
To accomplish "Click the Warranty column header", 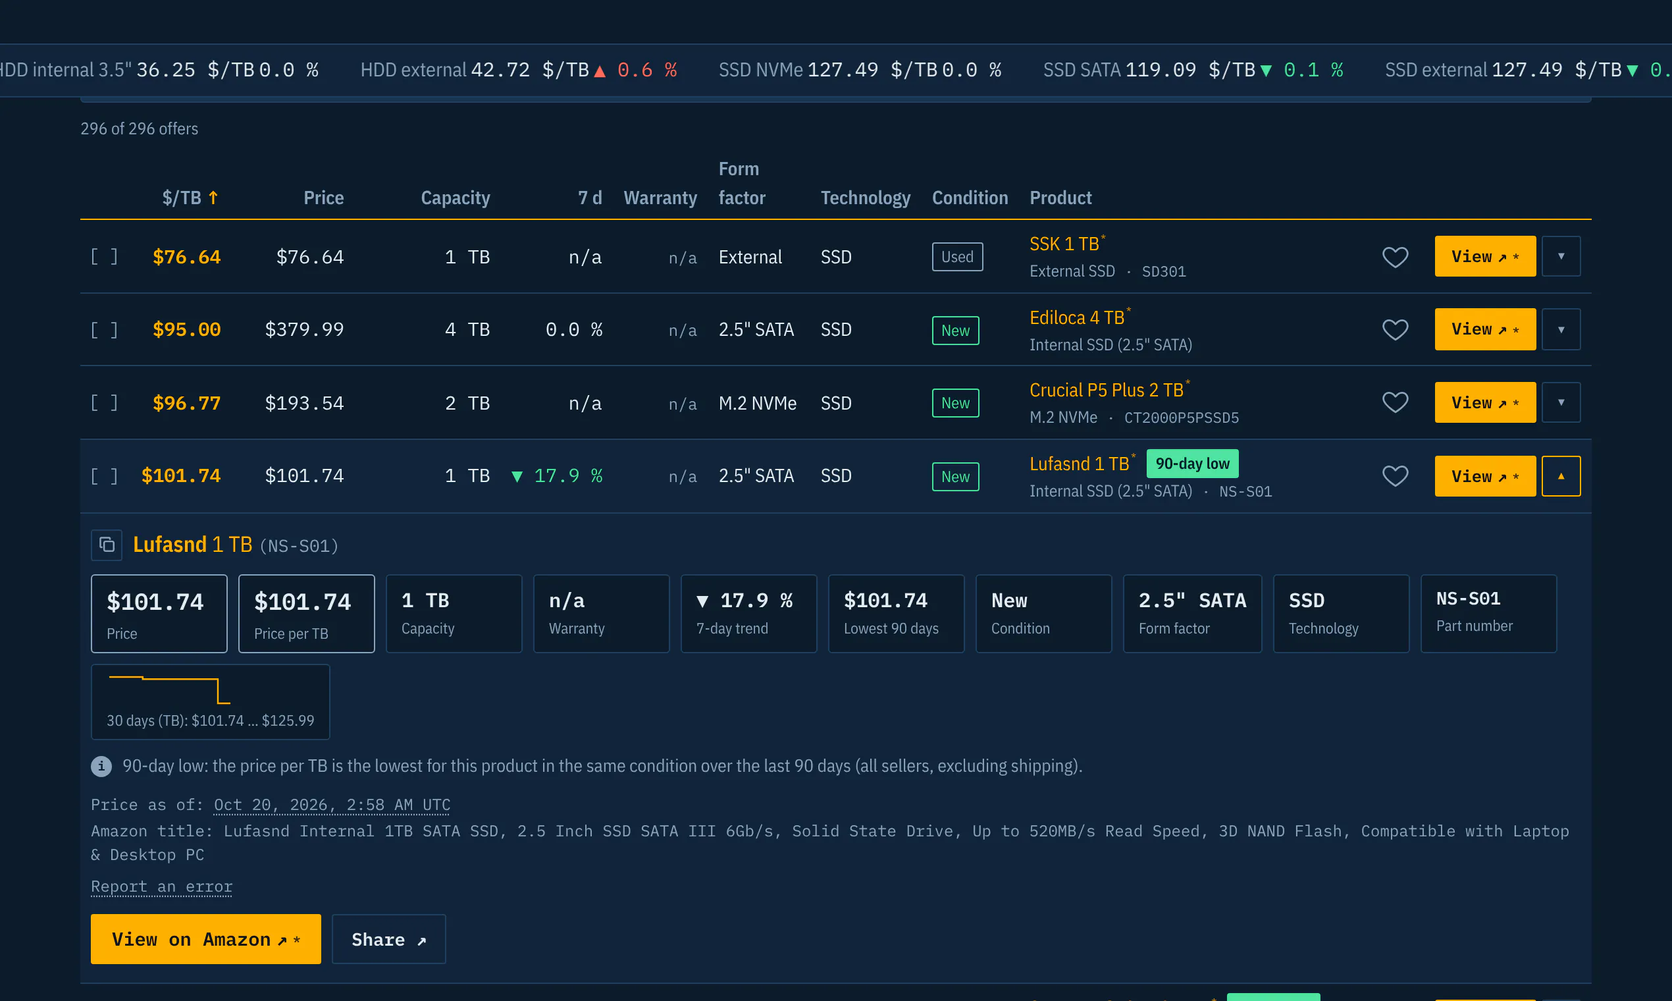I will 660,198.
